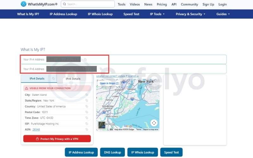Screen dimensions: 253x158
Task: Copy the Postal Code 10311
Action: pos(87,112)
